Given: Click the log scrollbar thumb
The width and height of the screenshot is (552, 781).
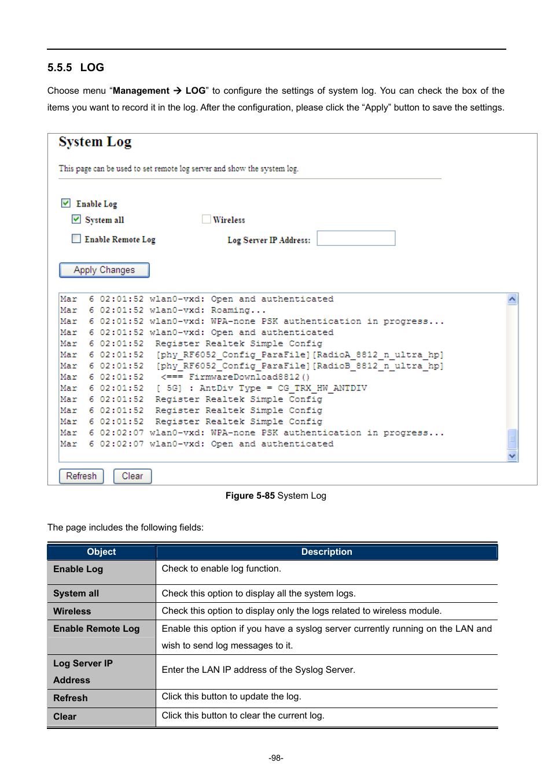Looking at the screenshot, I should (x=512, y=439).
